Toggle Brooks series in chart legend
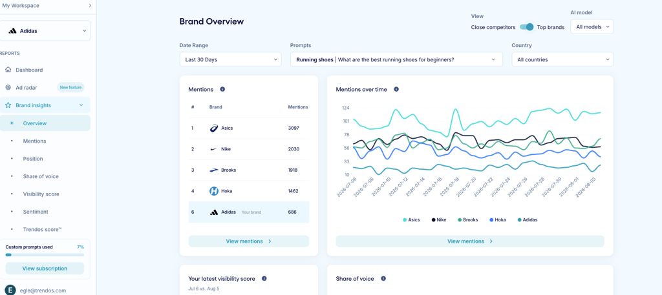The width and height of the screenshot is (662, 295). (x=468, y=220)
